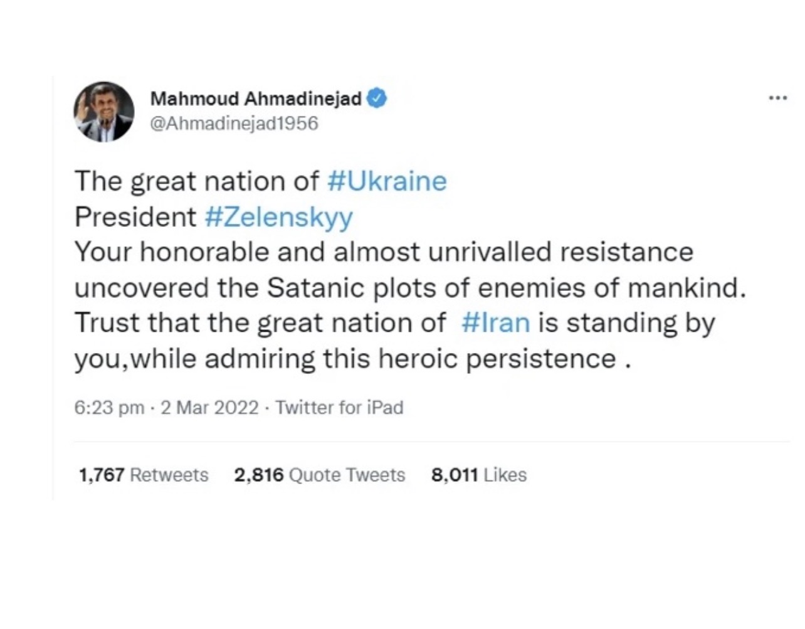The width and height of the screenshot is (805, 629).
Task: Click the word 'President' in the tweet
Action: [x=135, y=217]
